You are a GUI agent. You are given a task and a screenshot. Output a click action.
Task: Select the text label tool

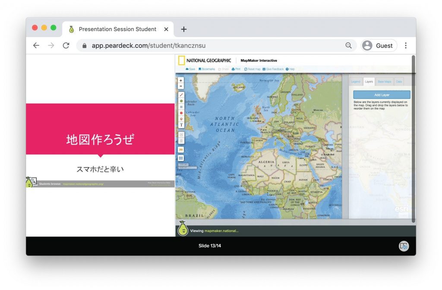pyautogui.click(x=181, y=125)
